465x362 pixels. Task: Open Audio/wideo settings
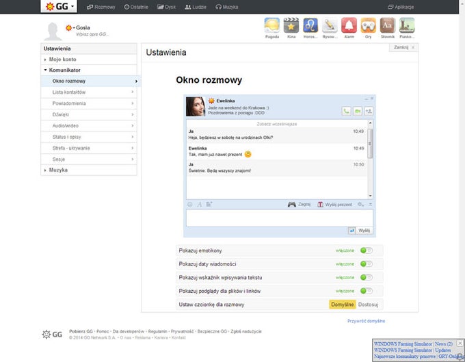tap(89, 126)
